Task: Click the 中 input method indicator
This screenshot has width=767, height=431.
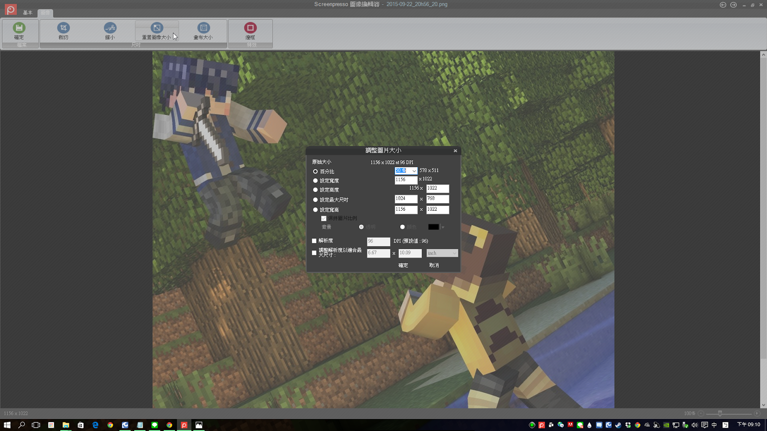Action: (x=714, y=425)
